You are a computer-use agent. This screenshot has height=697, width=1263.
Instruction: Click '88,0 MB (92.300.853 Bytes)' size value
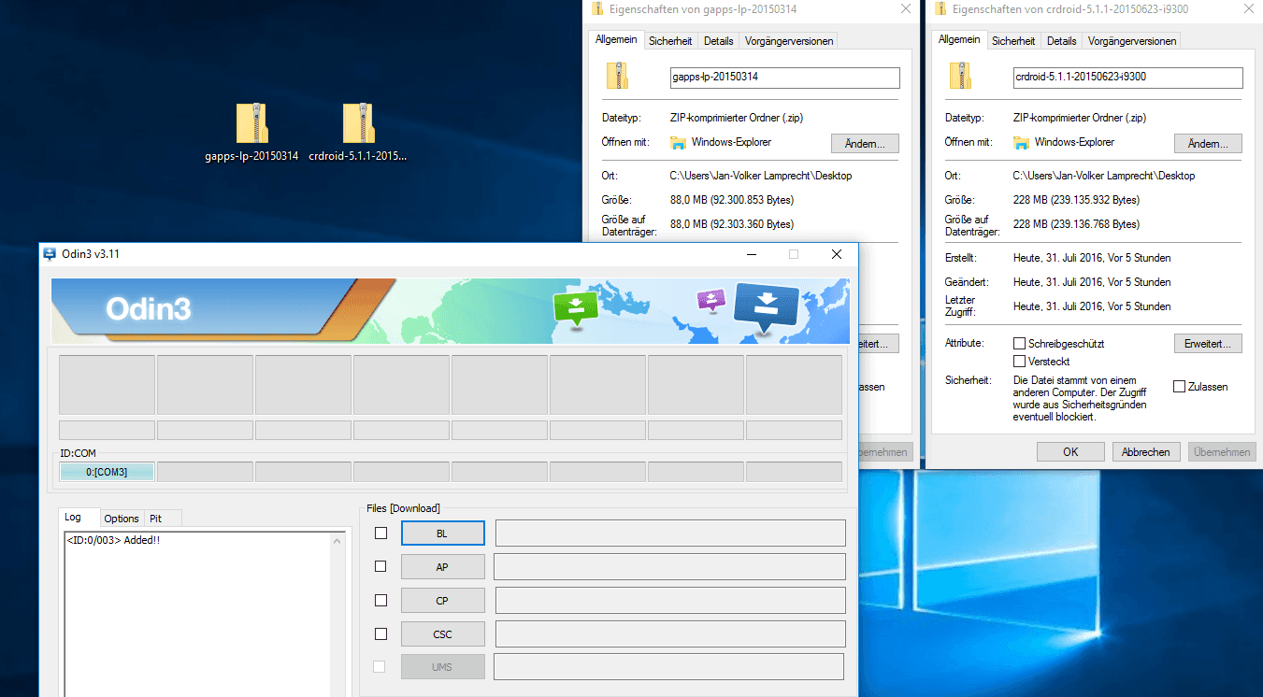[x=732, y=200]
